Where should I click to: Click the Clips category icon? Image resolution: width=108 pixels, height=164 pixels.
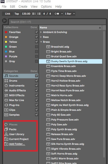coord(6,110)
